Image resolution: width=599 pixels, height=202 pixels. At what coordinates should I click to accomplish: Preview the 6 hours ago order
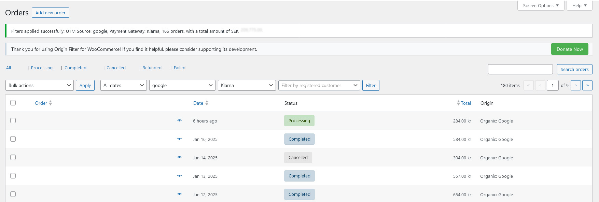pos(179,120)
